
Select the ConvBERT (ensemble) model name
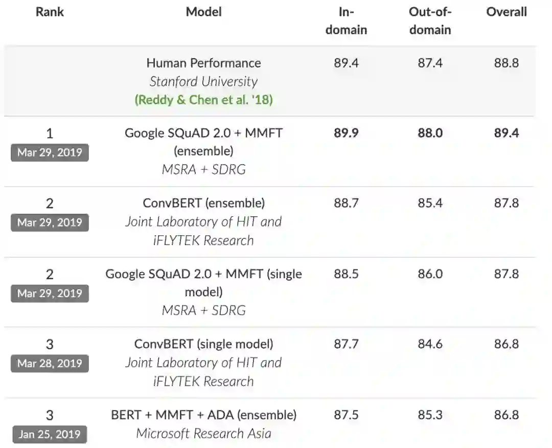(203, 203)
